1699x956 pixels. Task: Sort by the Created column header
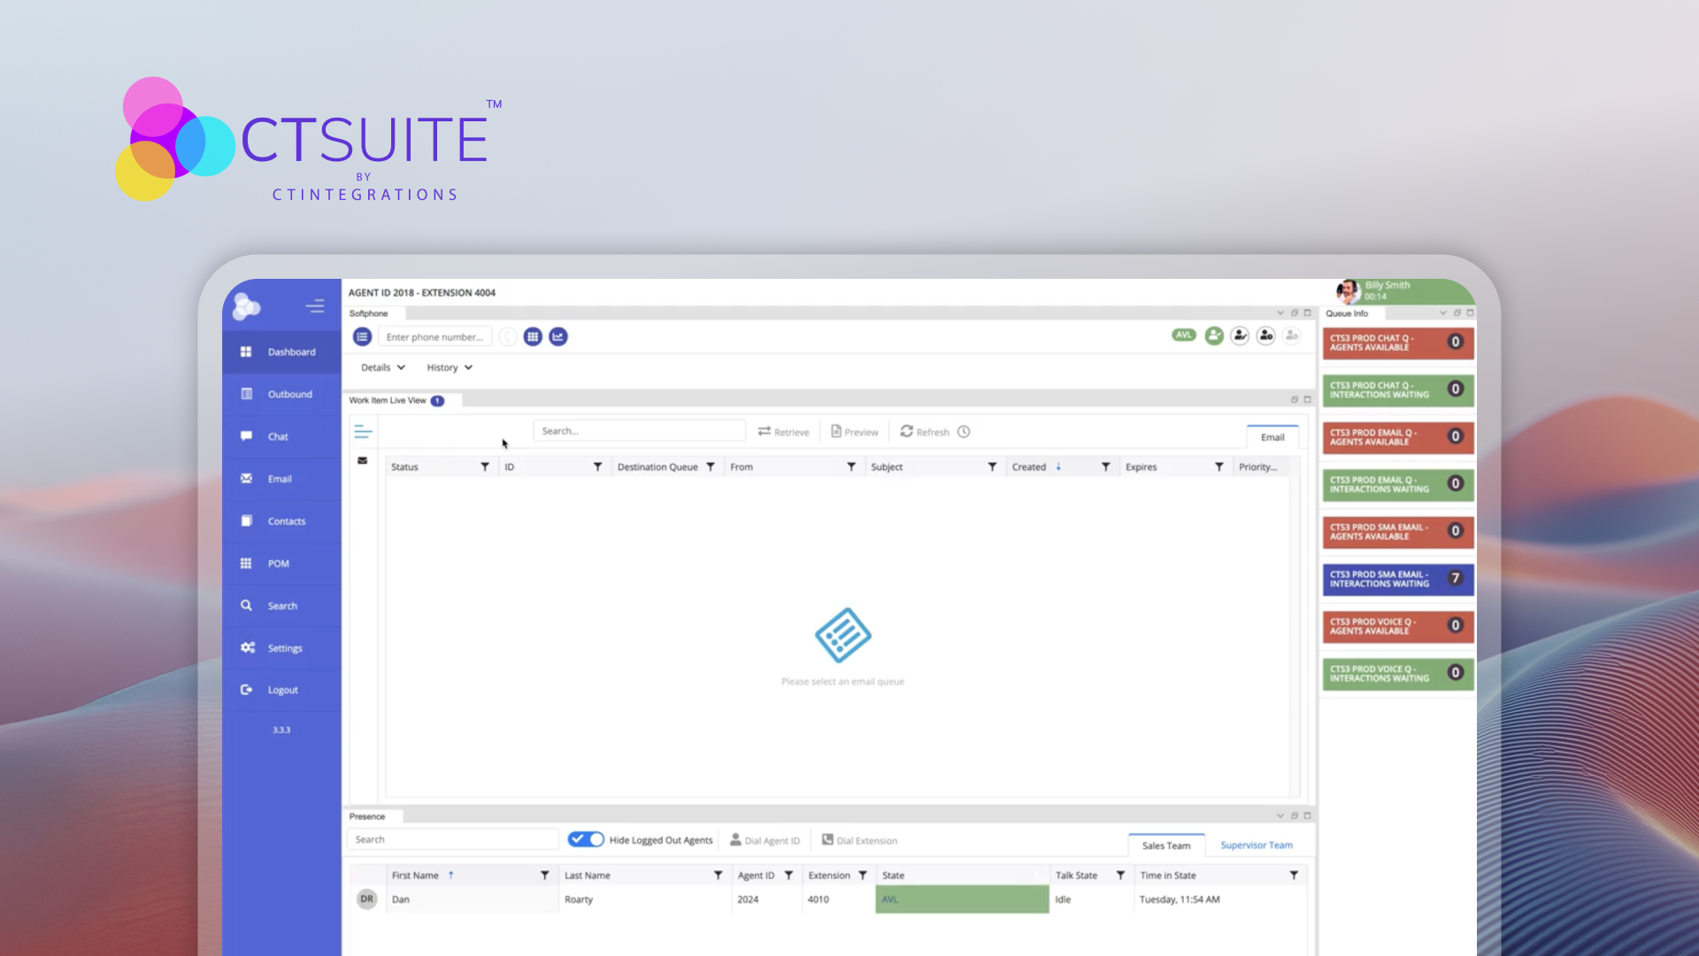[1029, 466]
